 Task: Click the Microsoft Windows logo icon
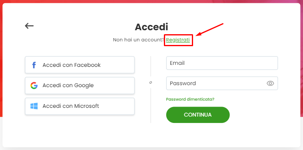34,106
